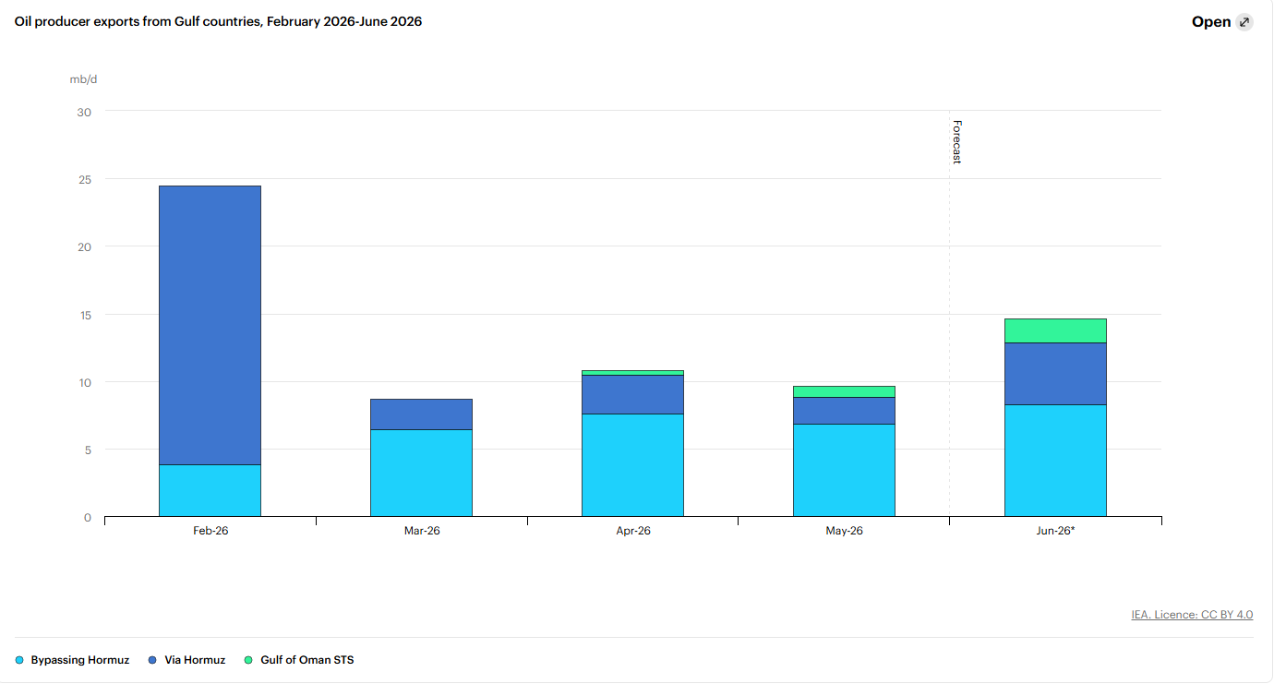Toggle the Via Hormuz legend series
Image resolution: width=1274 pixels, height=684 pixels.
[x=187, y=660]
